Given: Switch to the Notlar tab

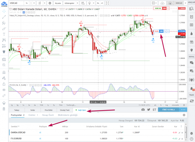Looking at the screenshot, I should [33, 110].
